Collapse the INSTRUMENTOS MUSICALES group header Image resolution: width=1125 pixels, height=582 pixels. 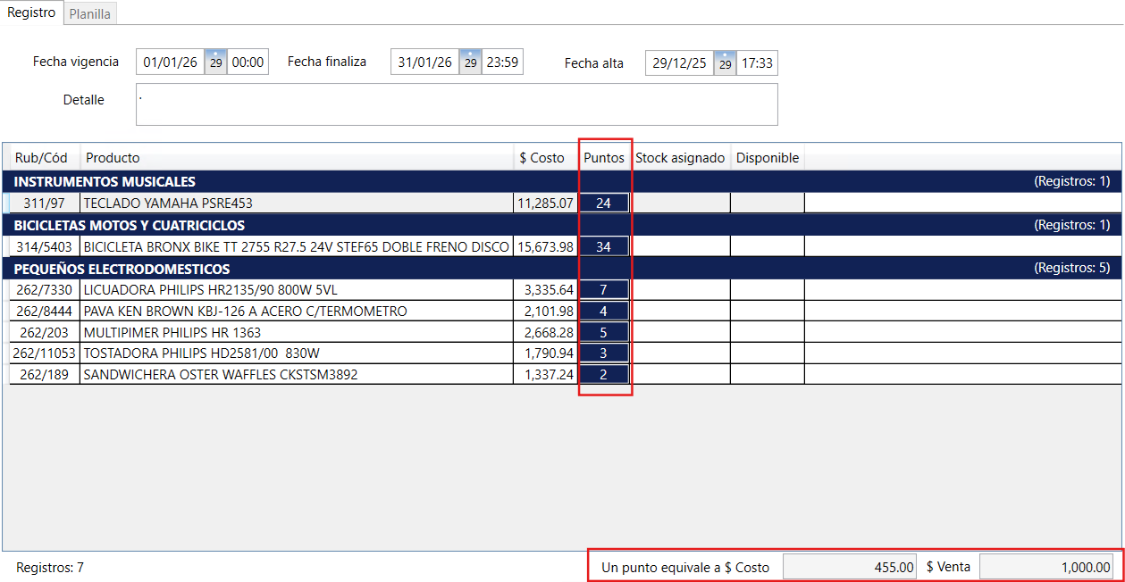pyautogui.click(x=105, y=182)
